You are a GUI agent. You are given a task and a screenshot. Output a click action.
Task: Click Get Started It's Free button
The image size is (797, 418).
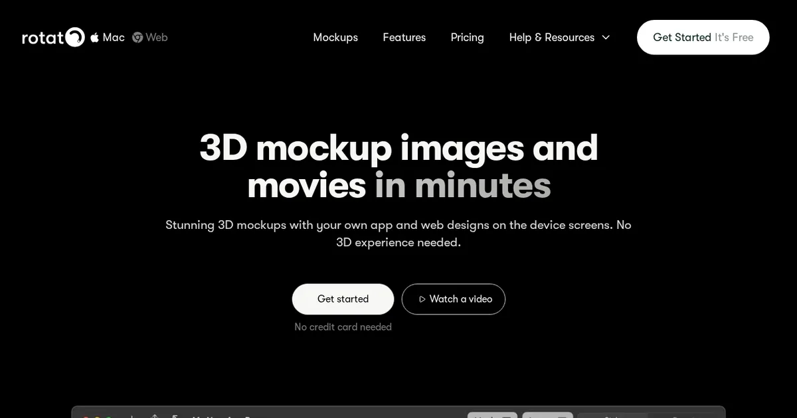tap(703, 37)
